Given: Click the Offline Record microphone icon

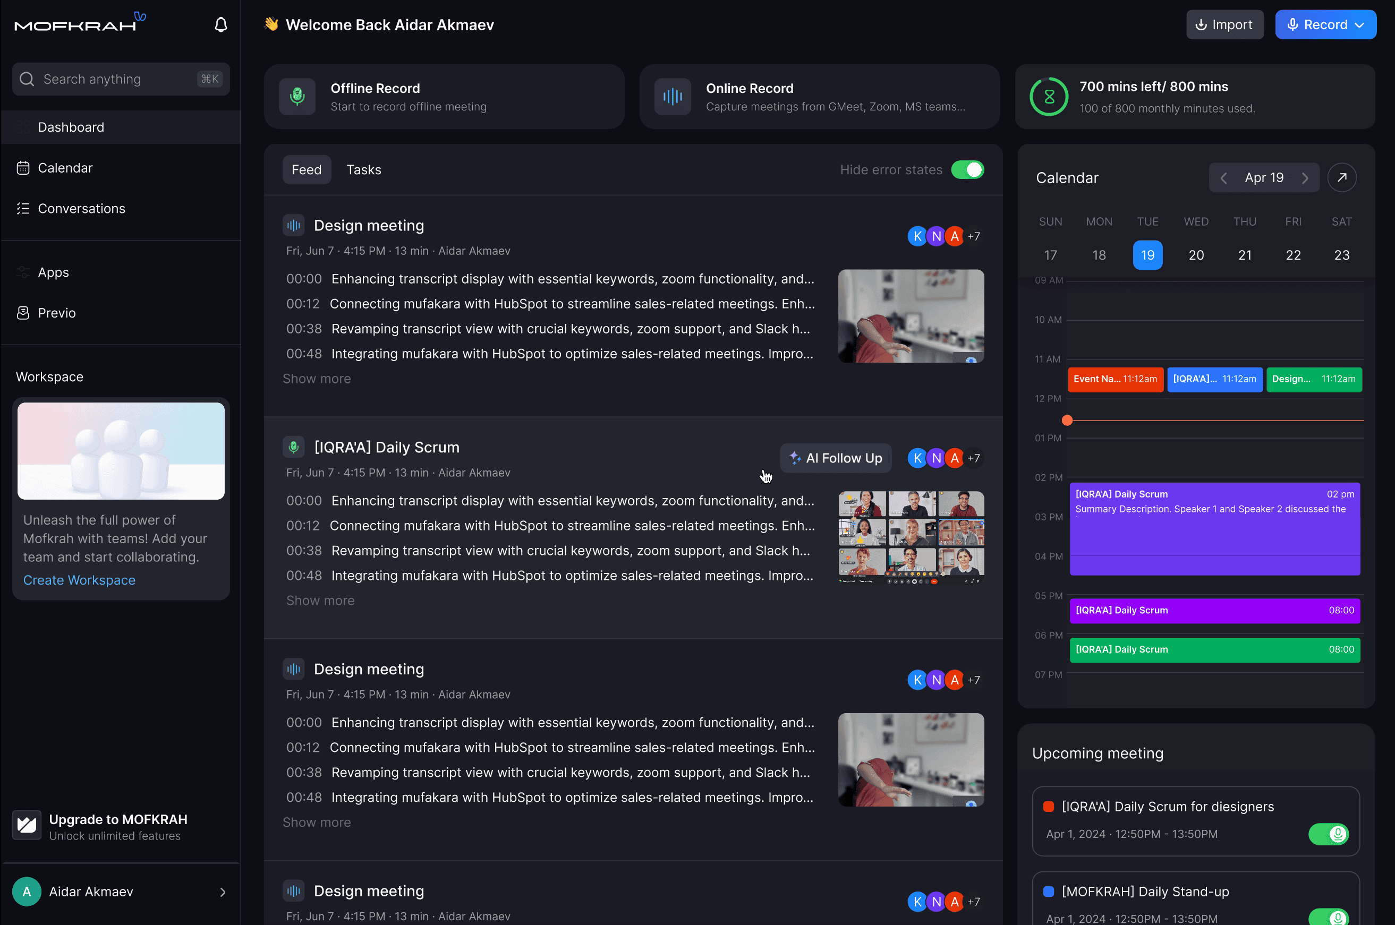Looking at the screenshot, I should [297, 97].
